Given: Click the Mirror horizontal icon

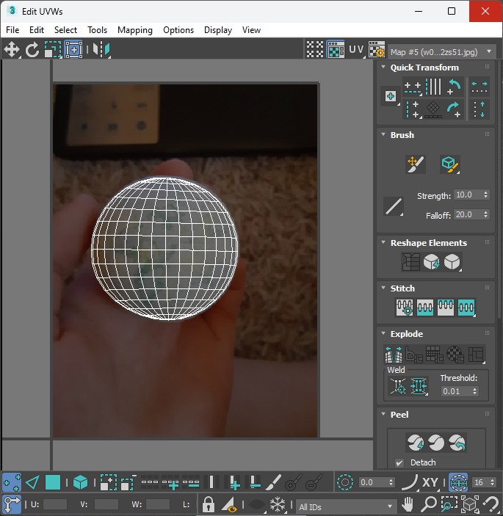Looking at the screenshot, I should 101,50.
